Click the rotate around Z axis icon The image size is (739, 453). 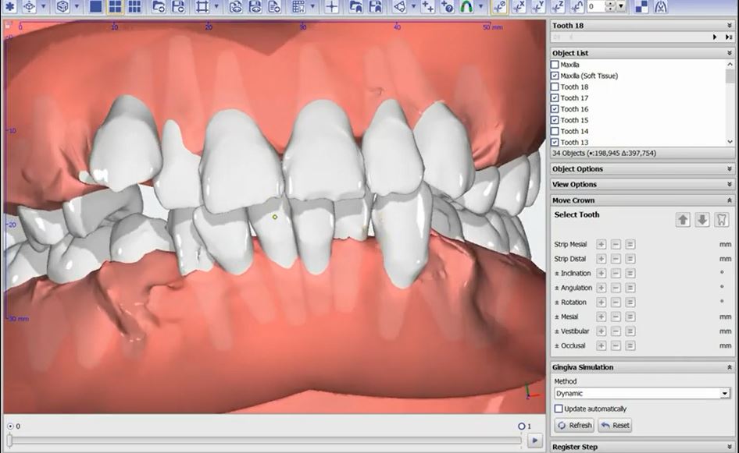point(557,7)
